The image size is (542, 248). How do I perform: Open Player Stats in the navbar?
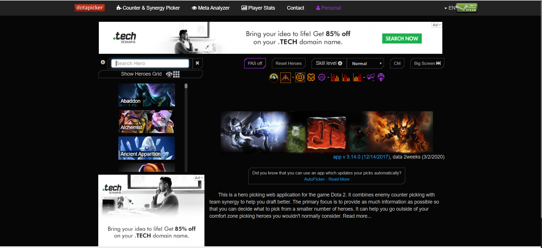[258, 8]
